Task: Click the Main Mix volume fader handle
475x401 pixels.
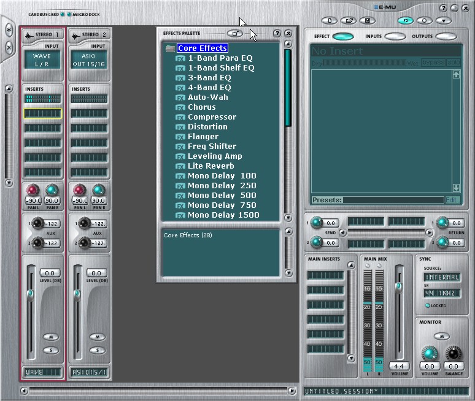Action: tap(399, 286)
